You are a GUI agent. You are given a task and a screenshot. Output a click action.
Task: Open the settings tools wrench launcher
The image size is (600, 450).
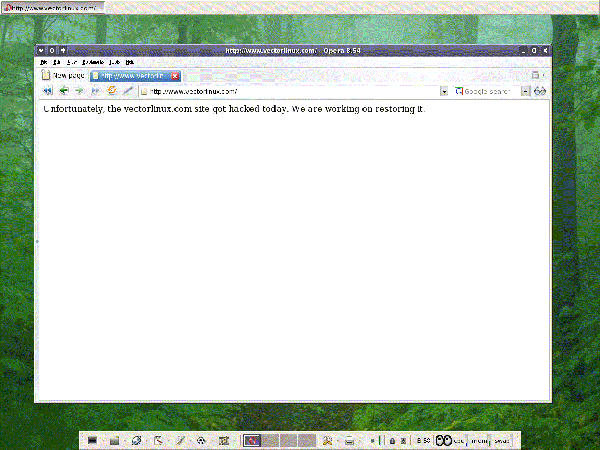328,441
